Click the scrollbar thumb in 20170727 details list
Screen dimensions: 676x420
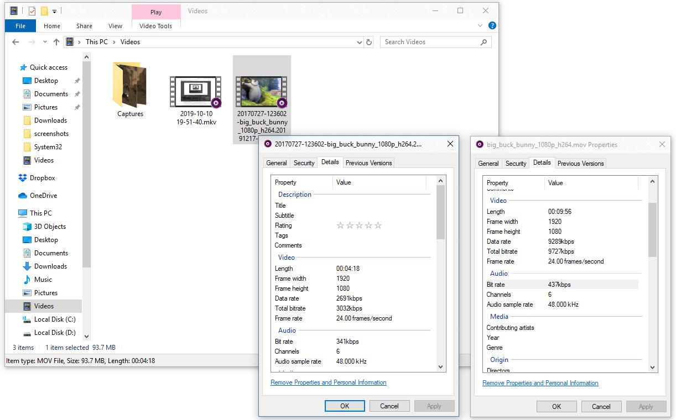[440, 213]
